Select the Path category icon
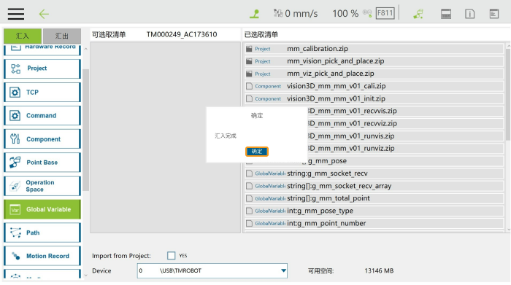This screenshot has width=511, height=285. point(15,233)
